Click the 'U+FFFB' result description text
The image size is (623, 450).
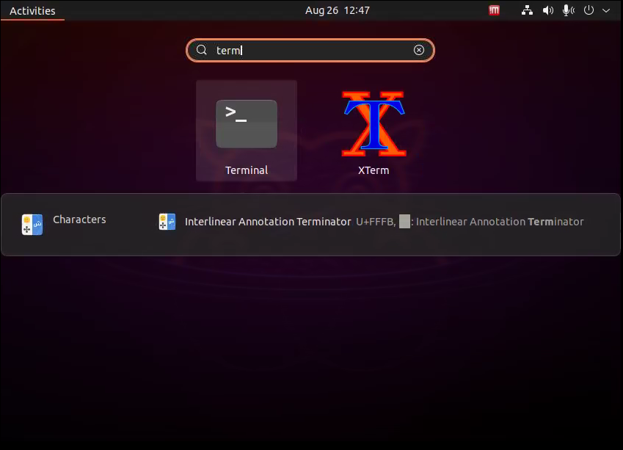tap(470, 222)
